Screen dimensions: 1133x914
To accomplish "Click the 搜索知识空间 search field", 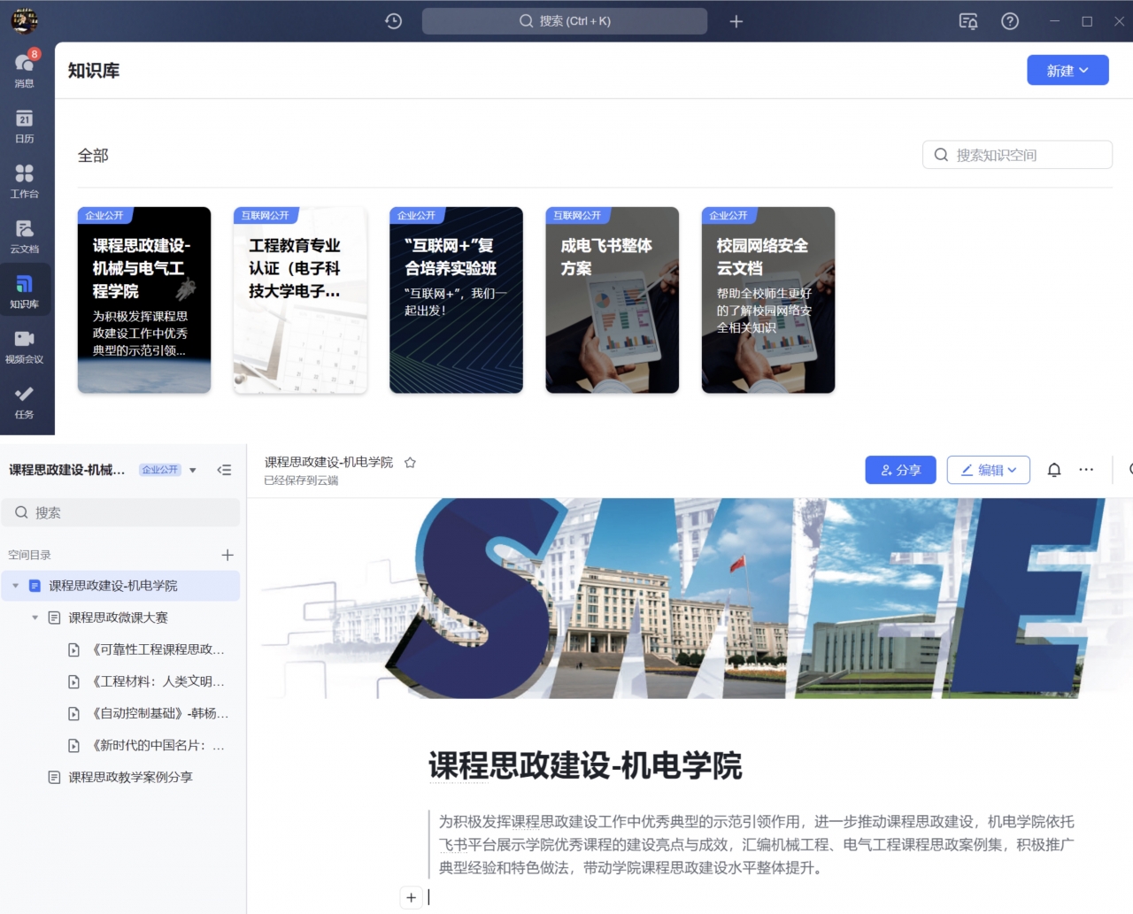I will pyautogui.click(x=1017, y=155).
